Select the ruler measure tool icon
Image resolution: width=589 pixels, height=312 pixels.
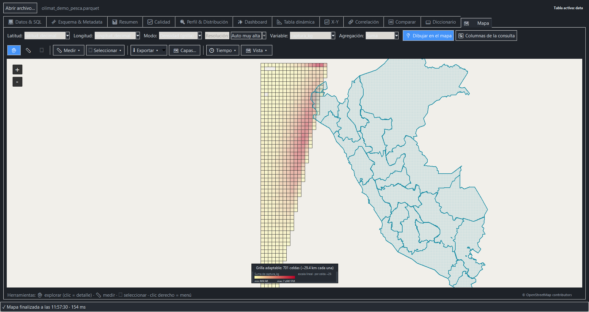(x=28, y=50)
